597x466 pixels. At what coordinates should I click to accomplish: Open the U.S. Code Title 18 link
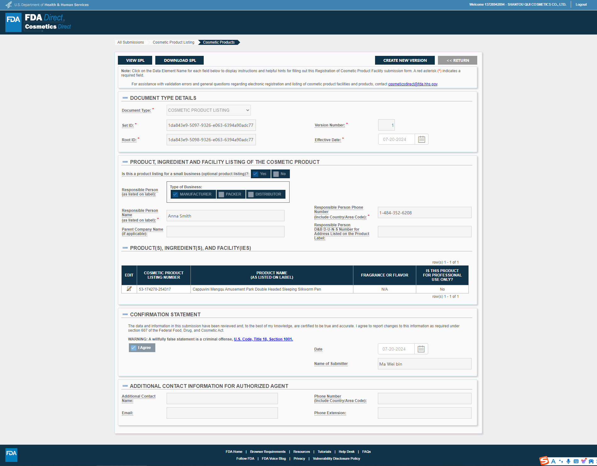click(263, 339)
